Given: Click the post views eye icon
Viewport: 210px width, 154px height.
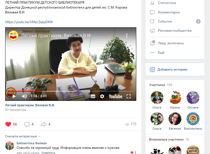Looking at the screenshot, I should [x=127, y=124].
